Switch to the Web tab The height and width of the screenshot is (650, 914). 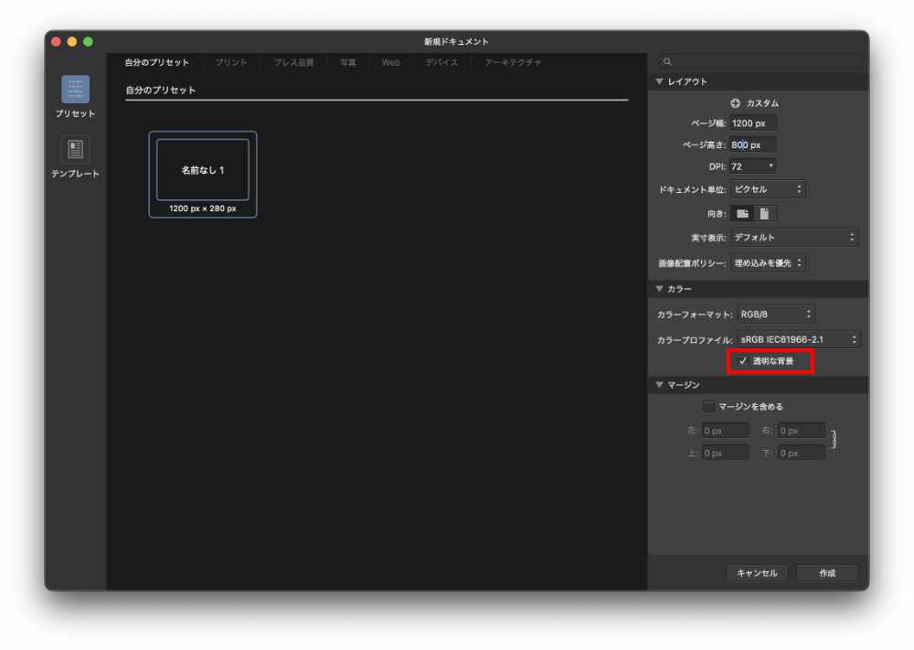pos(390,62)
